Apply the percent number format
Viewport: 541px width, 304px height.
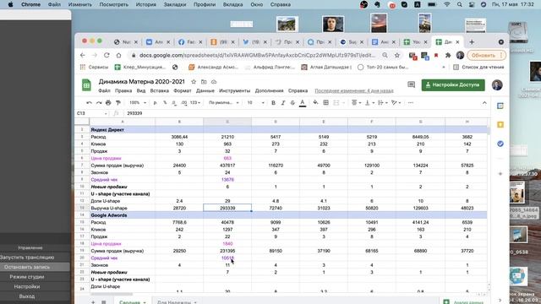[x=165, y=103]
